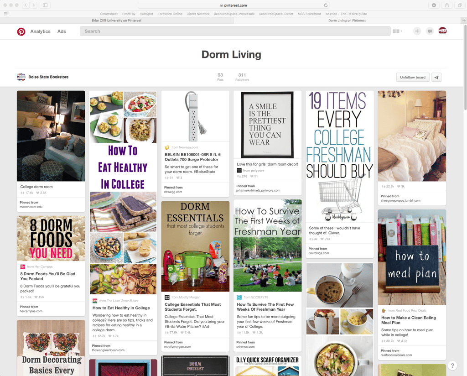Image resolution: width=467 pixels, height=376 pixels.
Task: Open the notifications speech bubble icon
Action: 430,31
